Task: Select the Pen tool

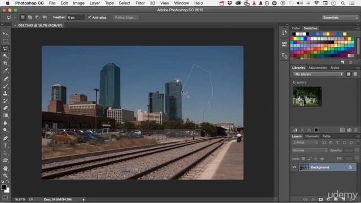Action: pyautogui.click(x=5, y=138)
